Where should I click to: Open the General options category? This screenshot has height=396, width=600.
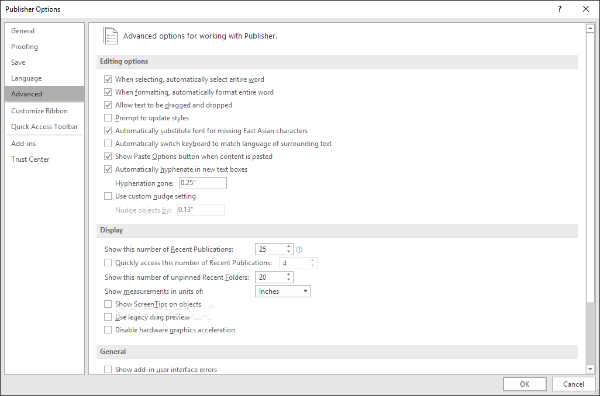pos(44,31)
